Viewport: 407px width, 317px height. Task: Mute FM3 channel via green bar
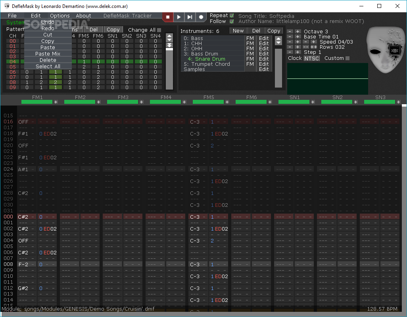pos(123,102)
